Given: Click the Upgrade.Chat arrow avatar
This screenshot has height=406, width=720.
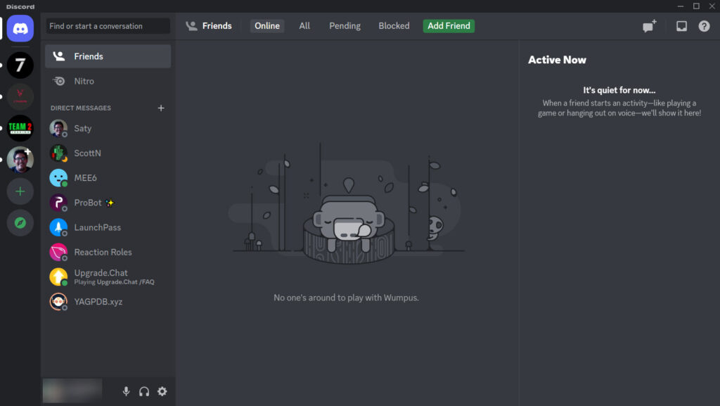Looking at the screenshot, I should (58, 277).
